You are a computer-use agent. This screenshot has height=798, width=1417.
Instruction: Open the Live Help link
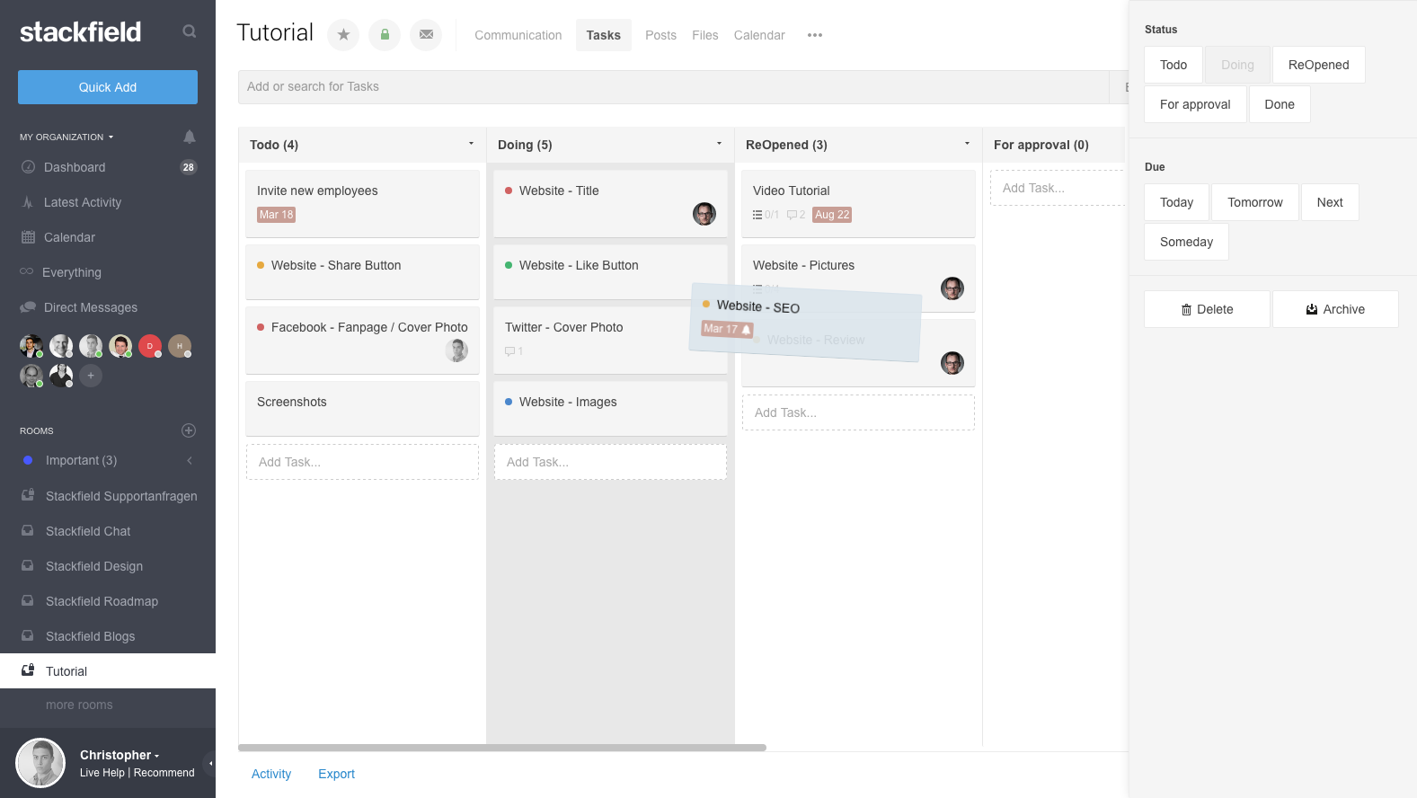coord(102,773)
